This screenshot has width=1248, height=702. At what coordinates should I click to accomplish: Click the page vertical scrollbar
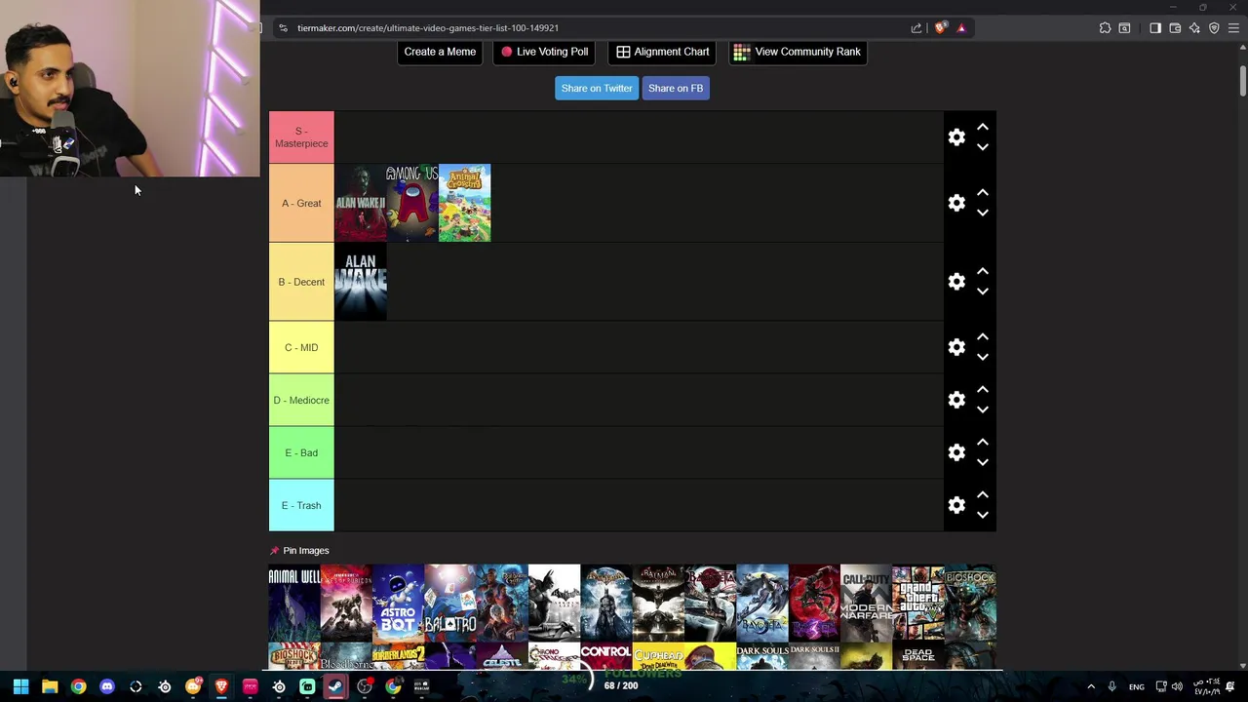1243,82
